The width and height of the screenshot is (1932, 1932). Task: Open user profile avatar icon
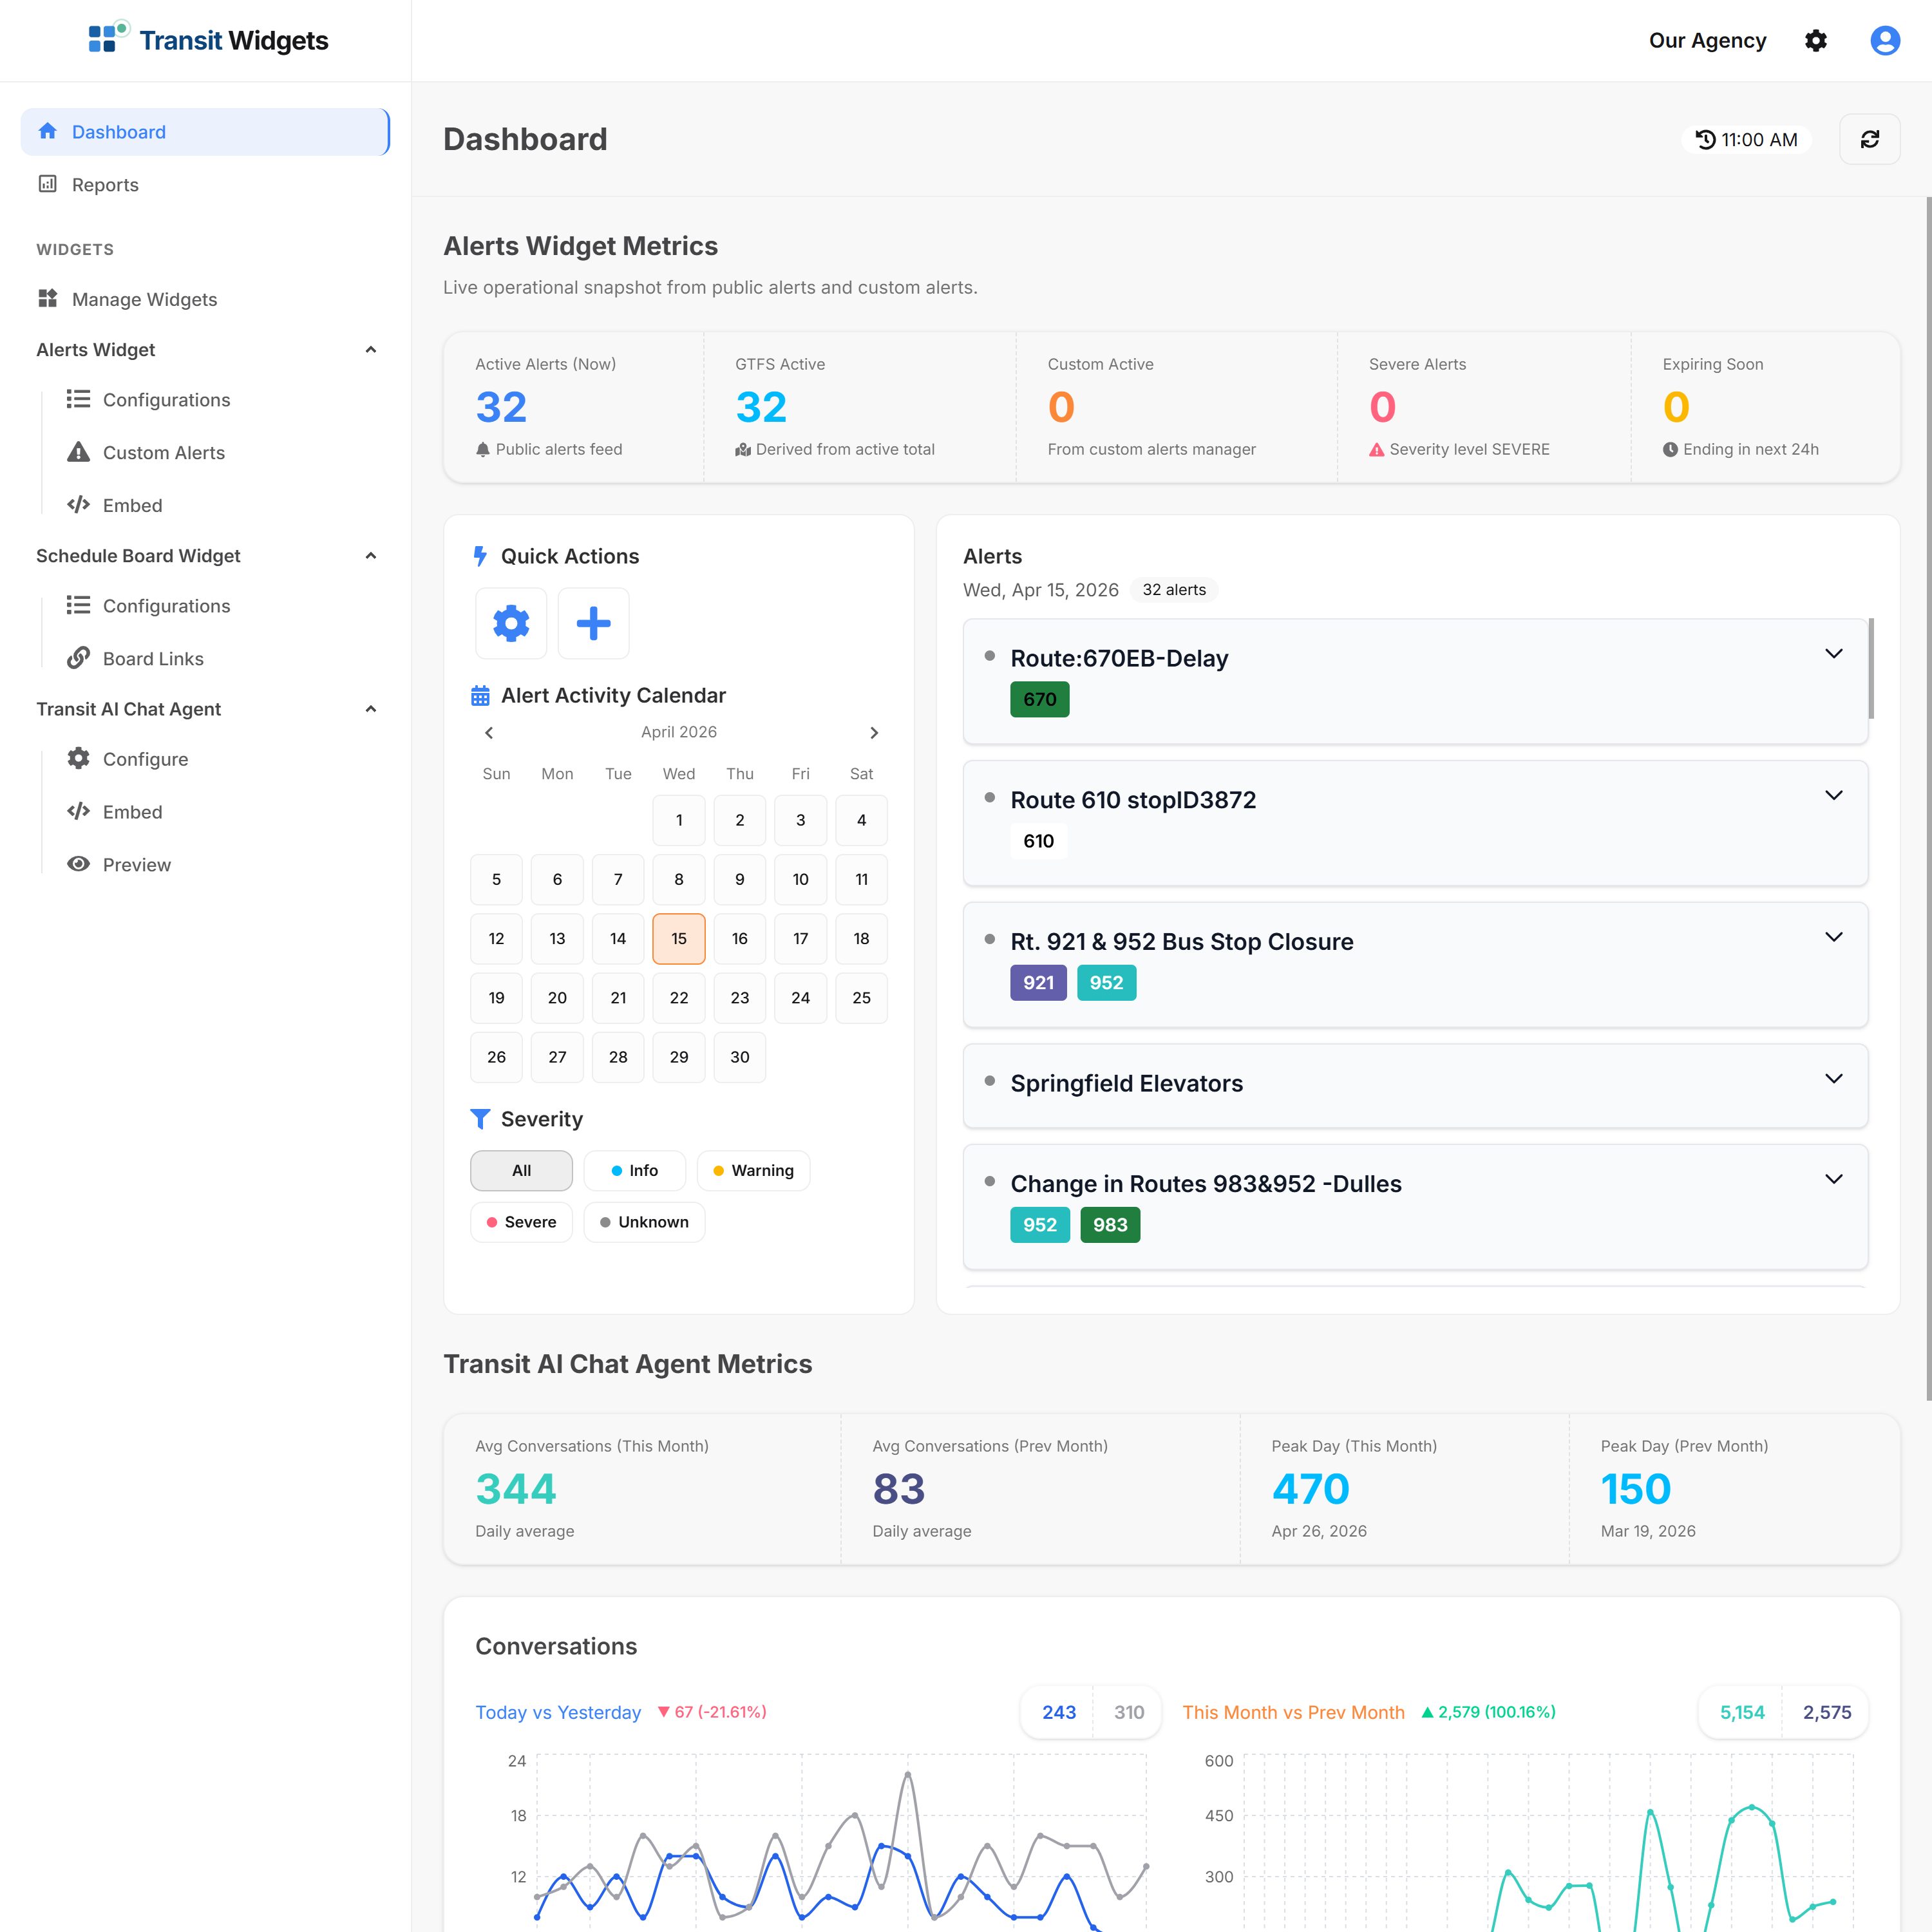(x=1885, y=41)
